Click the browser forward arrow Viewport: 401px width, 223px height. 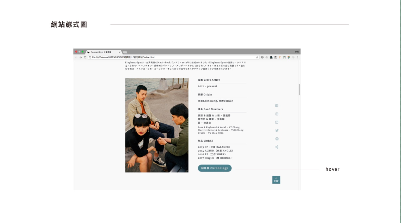point(81,57)
